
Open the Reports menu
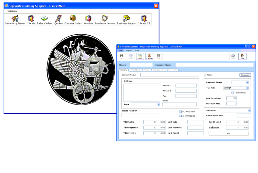[x=129, y=50]
